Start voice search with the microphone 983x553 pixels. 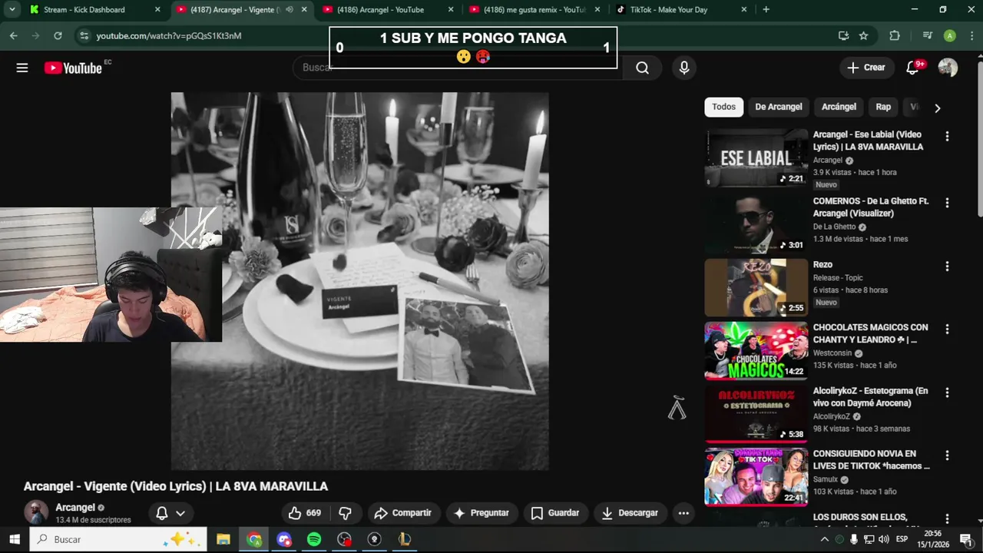click(x=684, y=68)
